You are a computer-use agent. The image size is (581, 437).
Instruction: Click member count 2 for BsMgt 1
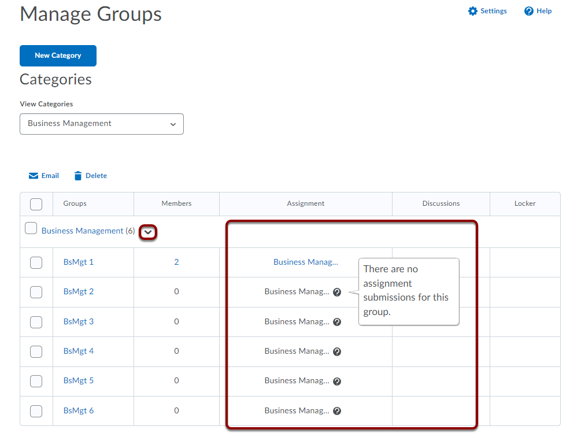coord(176,262)
